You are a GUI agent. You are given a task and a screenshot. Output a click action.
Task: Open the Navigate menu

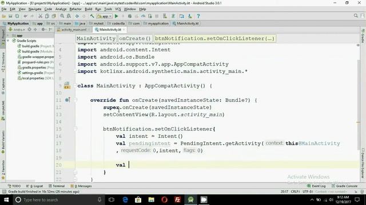pos(35,9)
